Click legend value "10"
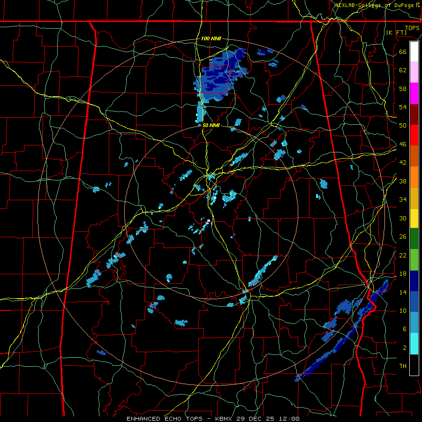This screenshot has height=422, width=422. pyautogui.click(x=403, y=310)
